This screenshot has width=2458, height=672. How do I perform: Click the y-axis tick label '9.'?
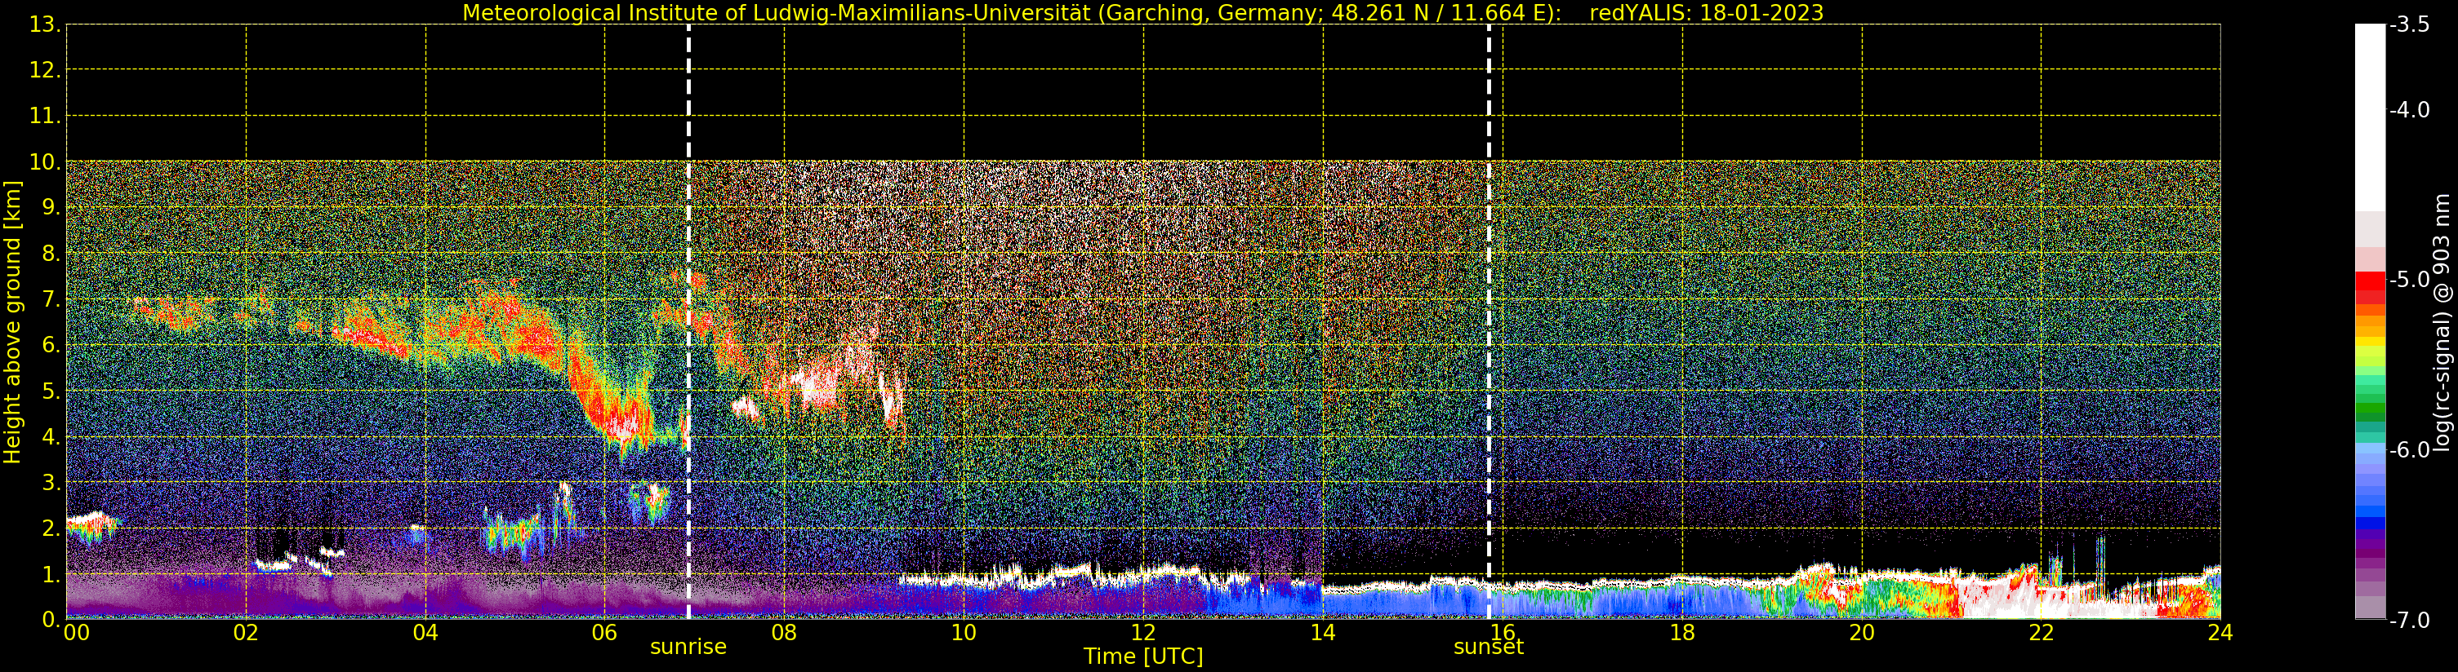point(51,208)
